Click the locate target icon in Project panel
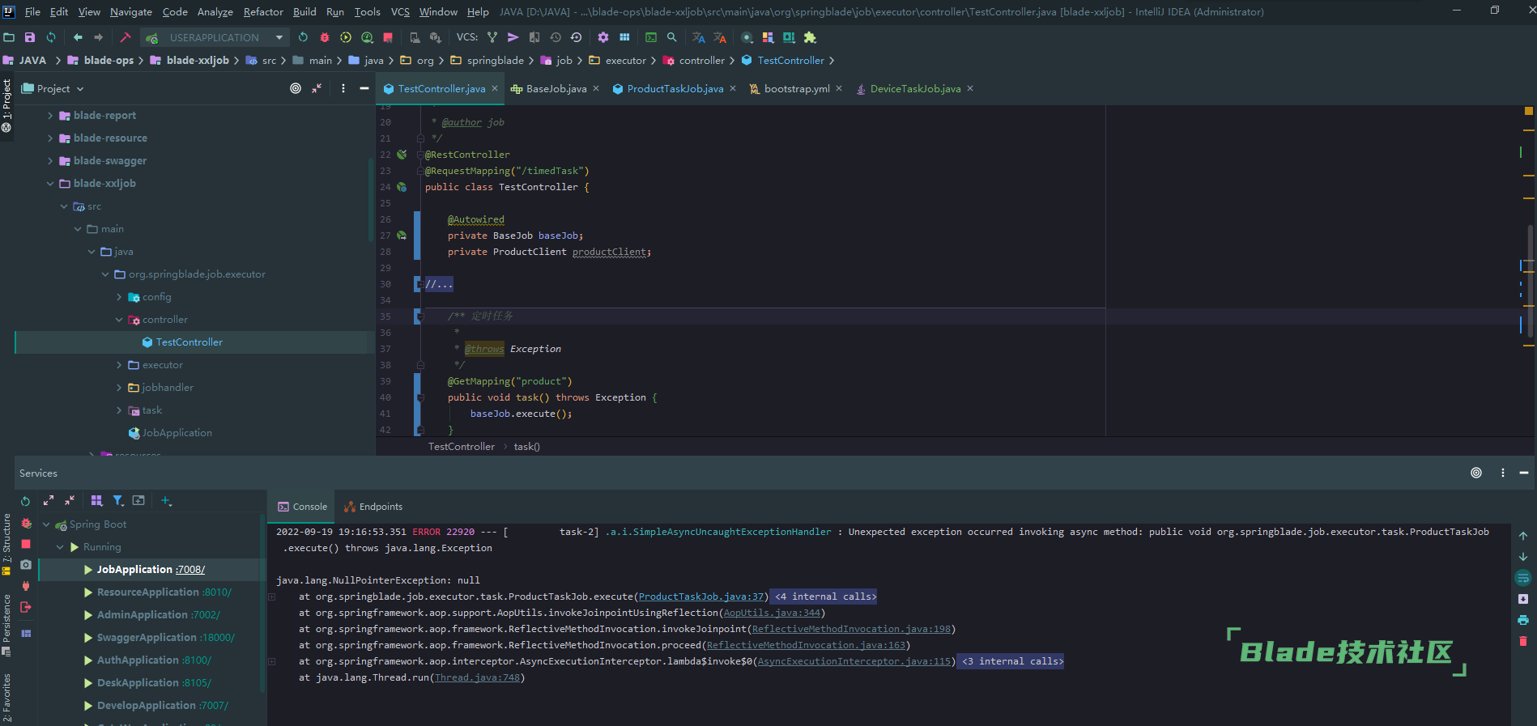 point(296,88)
